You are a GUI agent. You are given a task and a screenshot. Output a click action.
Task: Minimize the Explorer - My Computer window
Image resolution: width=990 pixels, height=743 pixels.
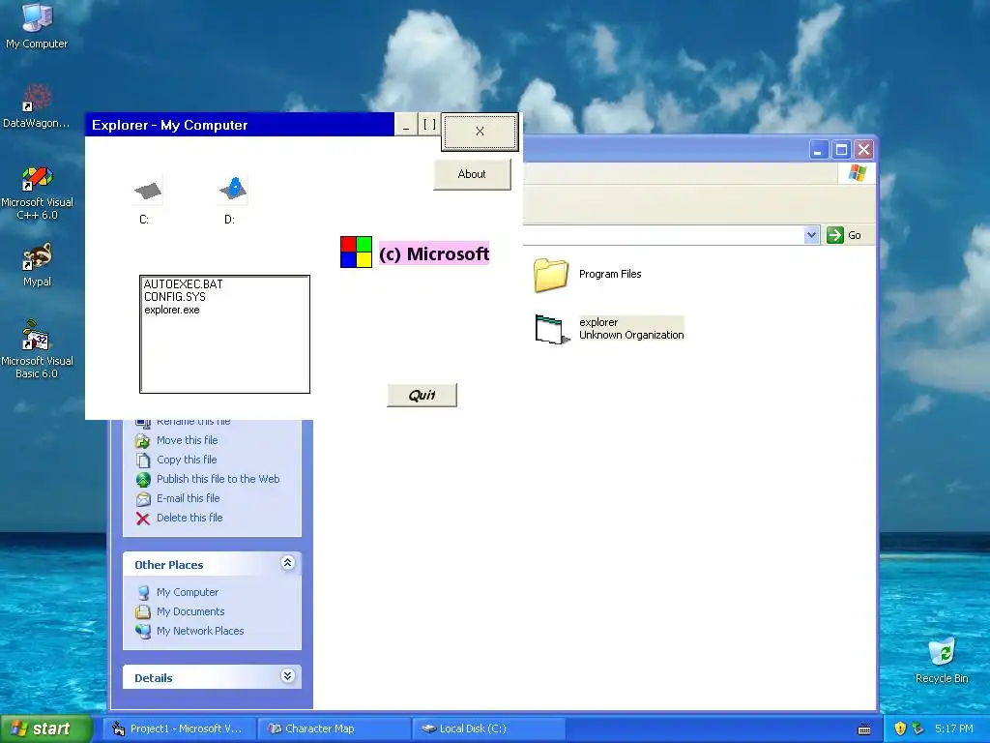[406, 125]
